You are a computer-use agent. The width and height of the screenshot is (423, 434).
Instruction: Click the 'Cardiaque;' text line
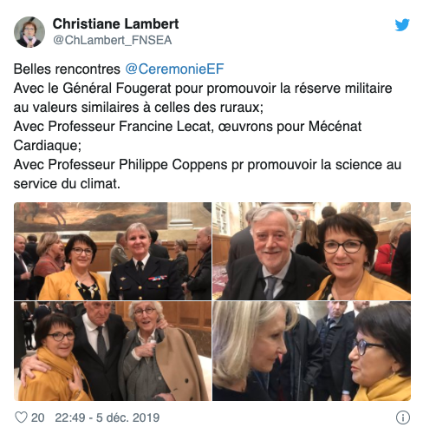pyautogui.click(x=48, y=145)
